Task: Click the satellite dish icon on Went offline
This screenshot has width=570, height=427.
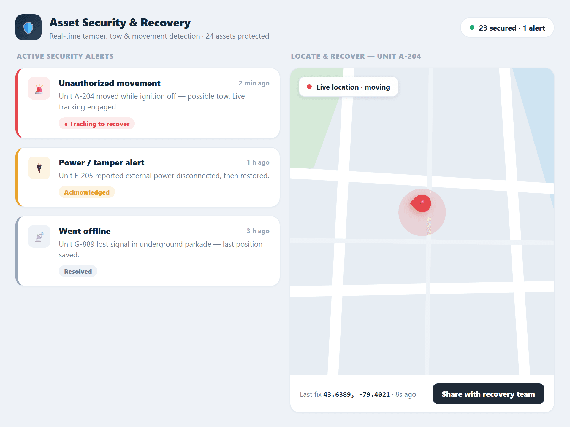Action: 39,236
